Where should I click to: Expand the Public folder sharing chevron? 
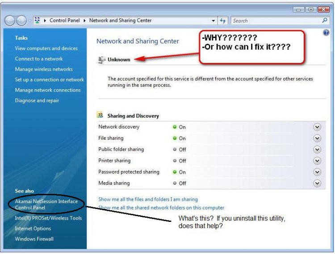(x=317, y=150)
